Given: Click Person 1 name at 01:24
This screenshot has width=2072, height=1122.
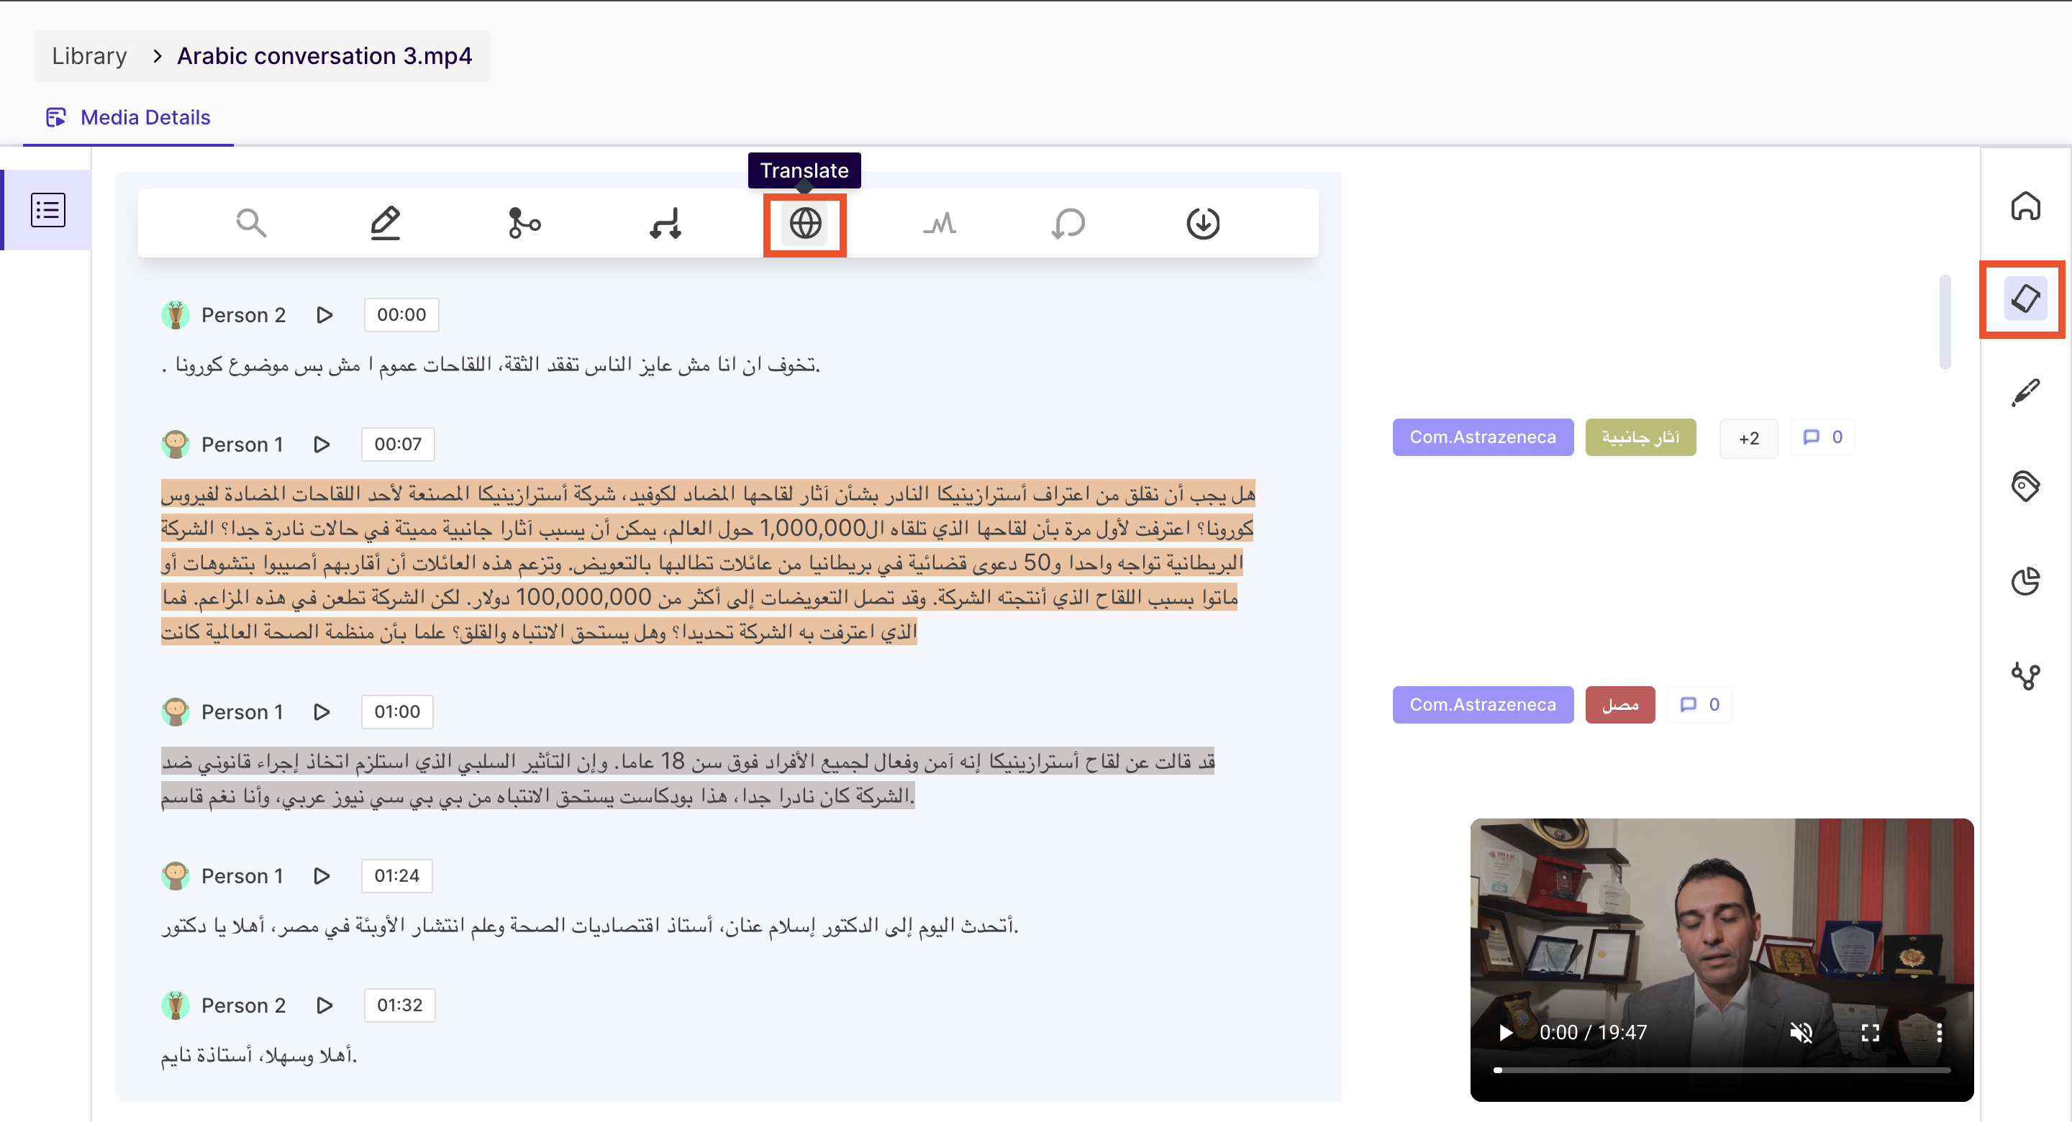Looking at the screenshot, I should point(242,877).
